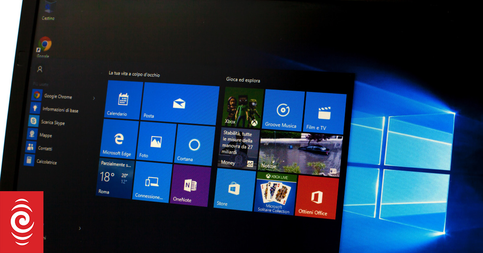The image size is (483, 253).
Task: Click 'La tua vita a colpo d'occhio' header
Action: point(134,74)
